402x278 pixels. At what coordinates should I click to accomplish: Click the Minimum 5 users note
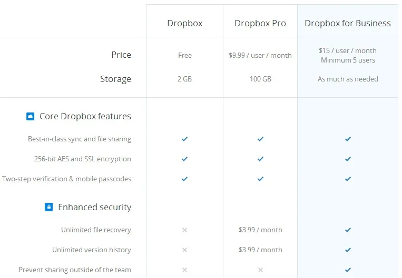coord(348,60)
